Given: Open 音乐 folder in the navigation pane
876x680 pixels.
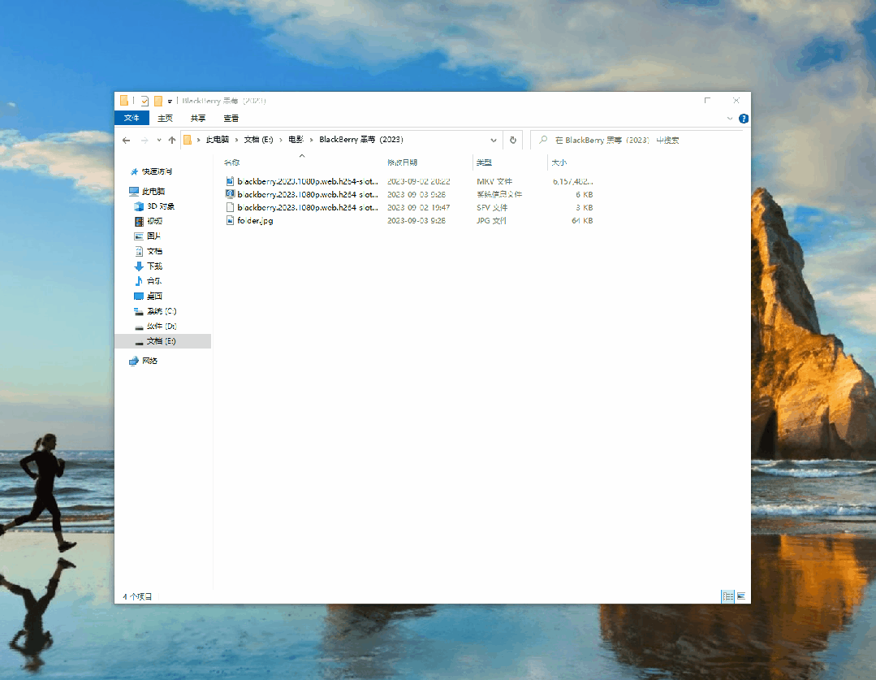Looking at the screenshot, I should pyautogui.click(x=154, y=281).
